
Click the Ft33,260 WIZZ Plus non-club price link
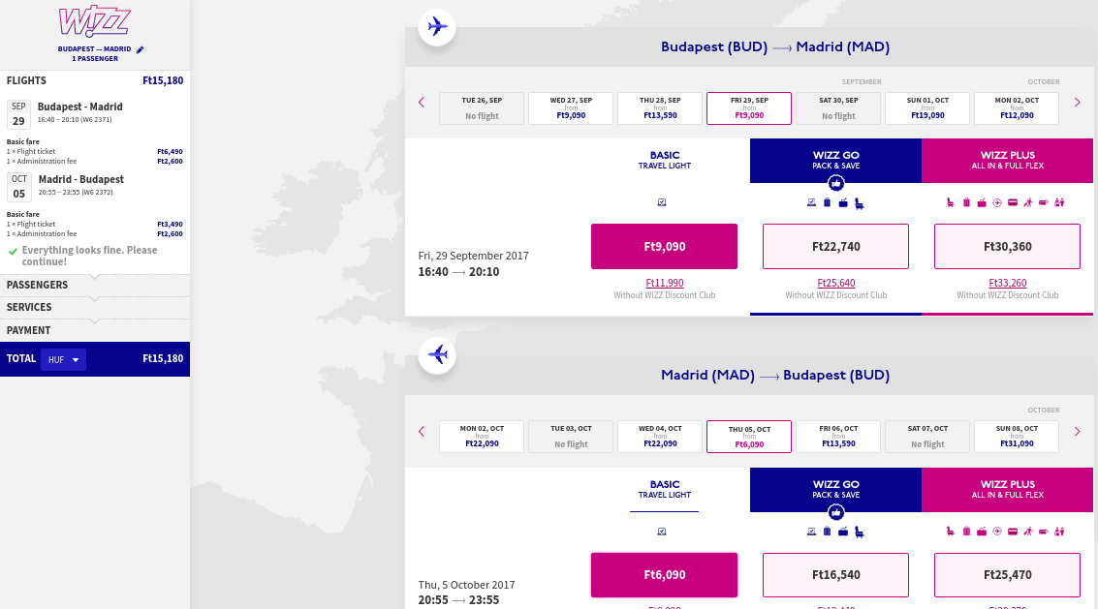(x=1008, y=283)
